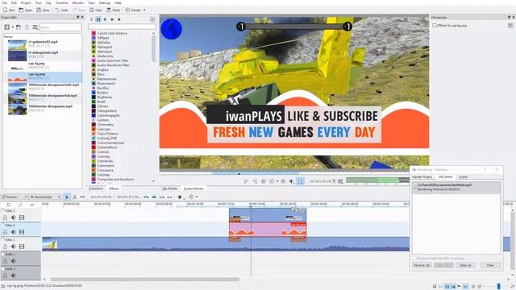Viewport: 516px width, 290px height.
Task: Open the track compositing Preview dropdown
Action: tap(15, 197)
